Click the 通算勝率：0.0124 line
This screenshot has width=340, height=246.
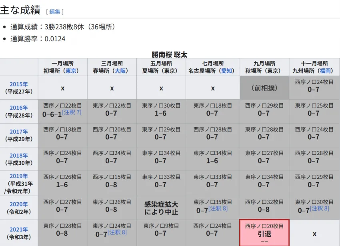pos(38,39)
